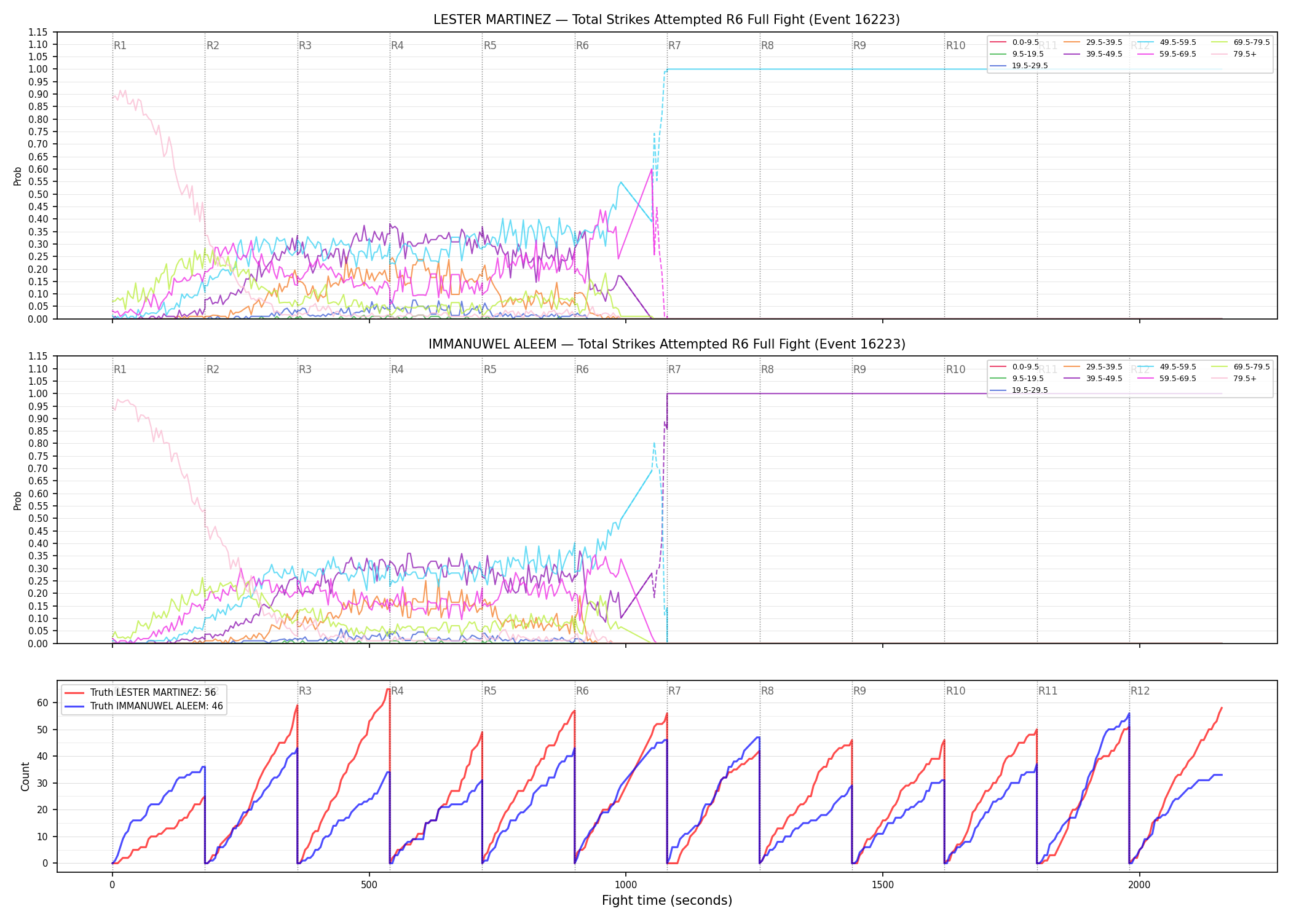Click the x-axis tick label '2000'
The image size is (1291, 922).
click(1140, 885)
